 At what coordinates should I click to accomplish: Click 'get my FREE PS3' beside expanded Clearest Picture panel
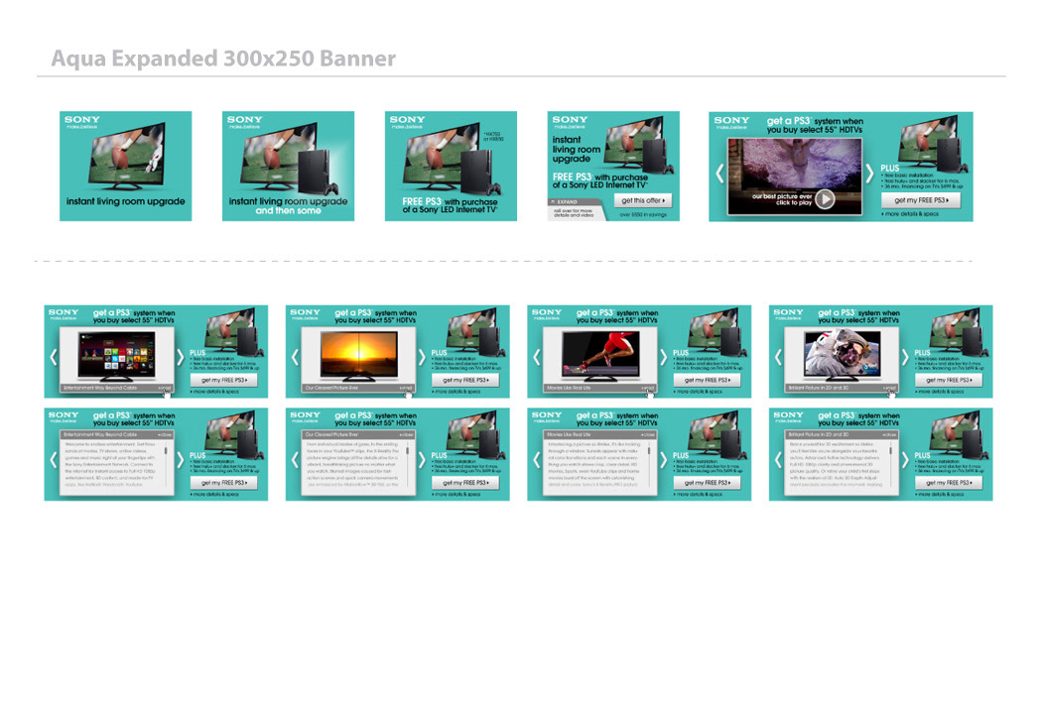pyautogui.click(x=465, y=483)
